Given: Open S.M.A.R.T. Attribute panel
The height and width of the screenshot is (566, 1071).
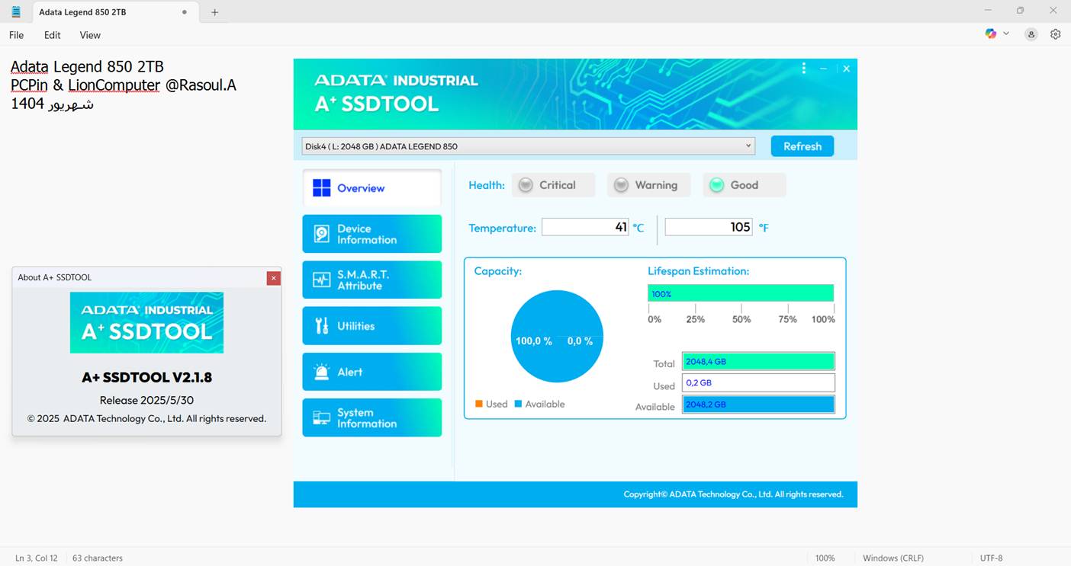Looking at the screenshot, I should click(371, 280).
